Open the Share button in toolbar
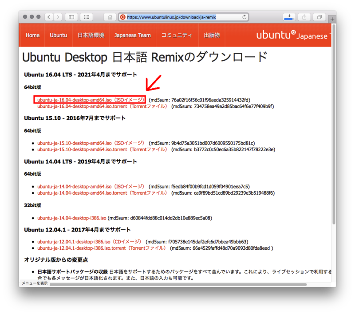This screenshot has height=314, width=355. pos(304,17)
